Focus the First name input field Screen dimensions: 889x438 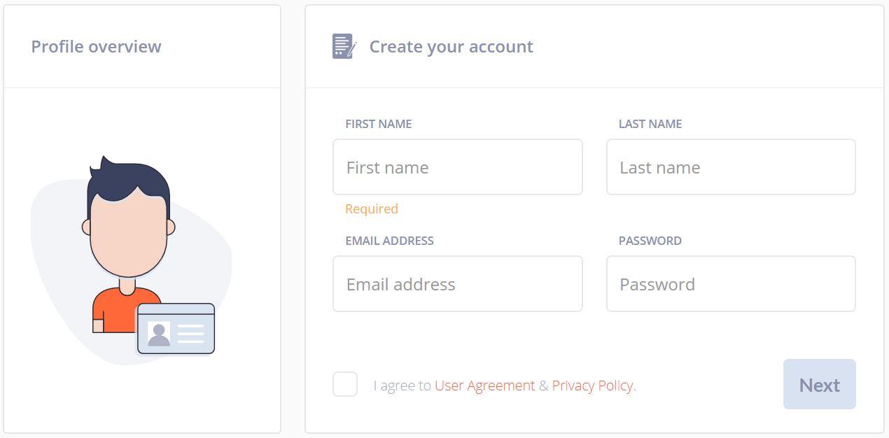point(457,167)
